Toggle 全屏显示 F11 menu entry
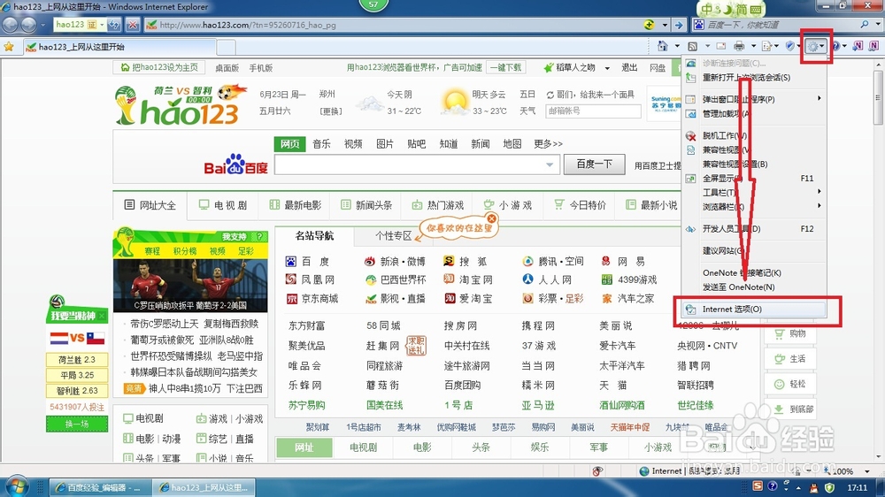Screen dimensions: 885x497 [x=753, y=179]
